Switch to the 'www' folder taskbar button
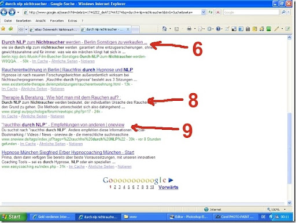Image resolution: width=296 pixels, height=223 pixels. [x=144, y=217]
